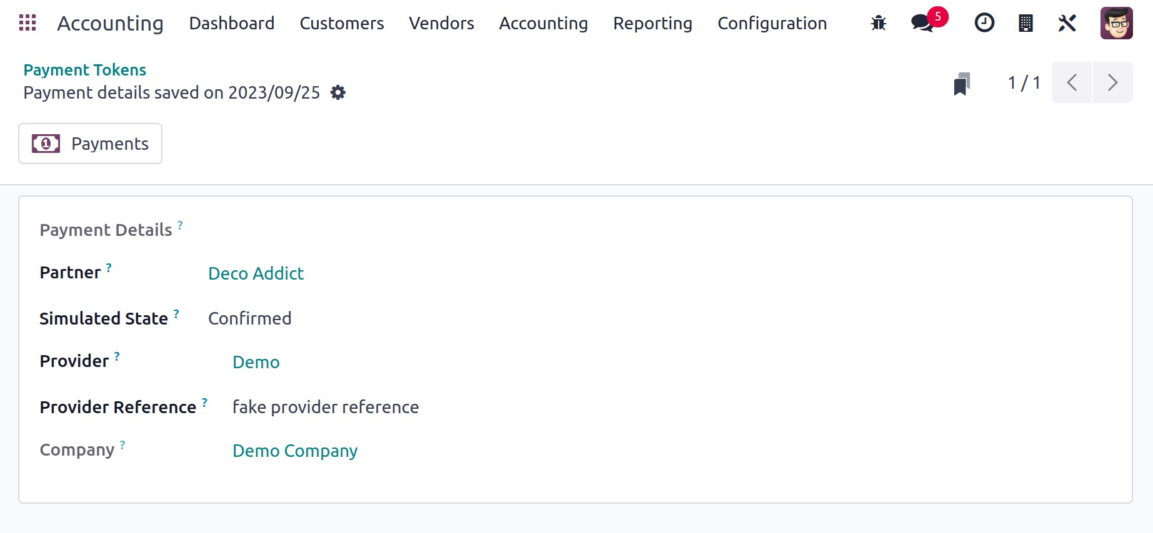Open the apps grid home menu

(27, 23)
